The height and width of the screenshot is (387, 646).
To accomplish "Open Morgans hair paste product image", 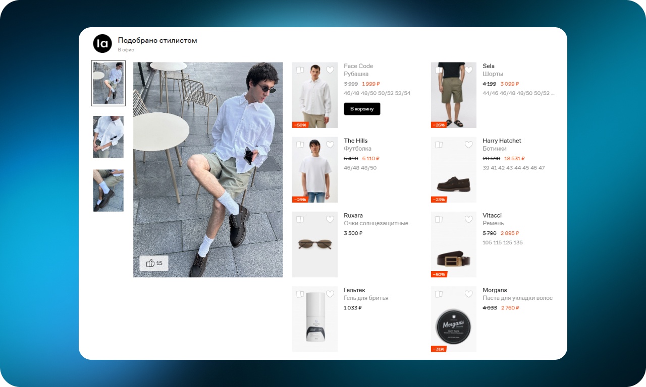I will [454, 319].
